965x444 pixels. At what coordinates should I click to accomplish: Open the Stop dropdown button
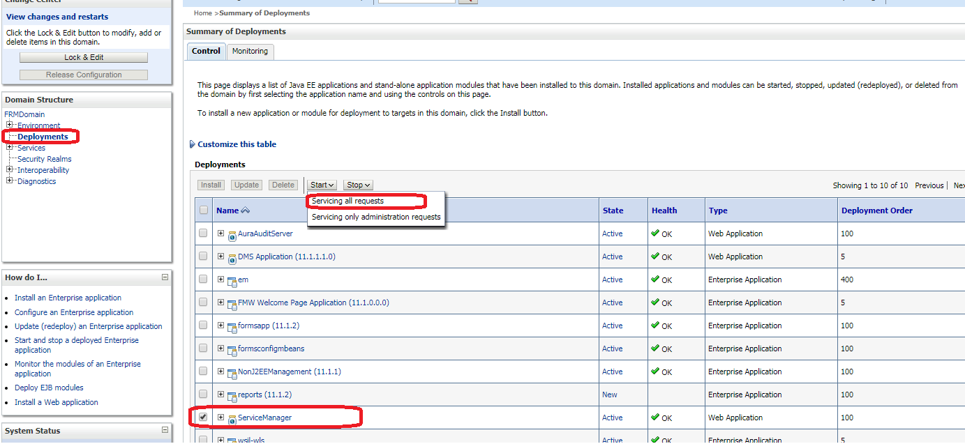(x=358, y=185)
